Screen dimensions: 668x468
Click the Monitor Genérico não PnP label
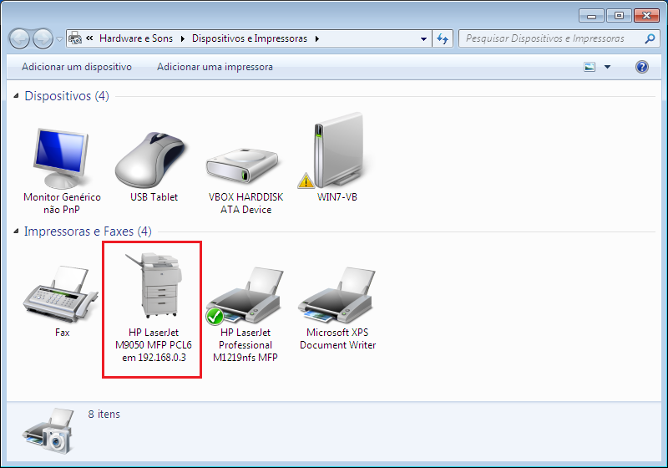62,203
